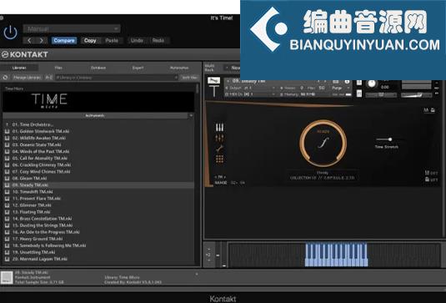Go to previous preset with left arrow
Screen dimensions: 446x303
[x=29, y=40]
